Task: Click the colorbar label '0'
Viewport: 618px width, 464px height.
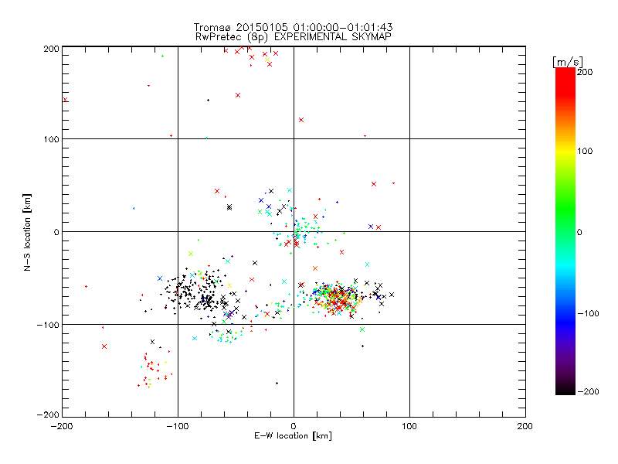Action: pos(579,232)
